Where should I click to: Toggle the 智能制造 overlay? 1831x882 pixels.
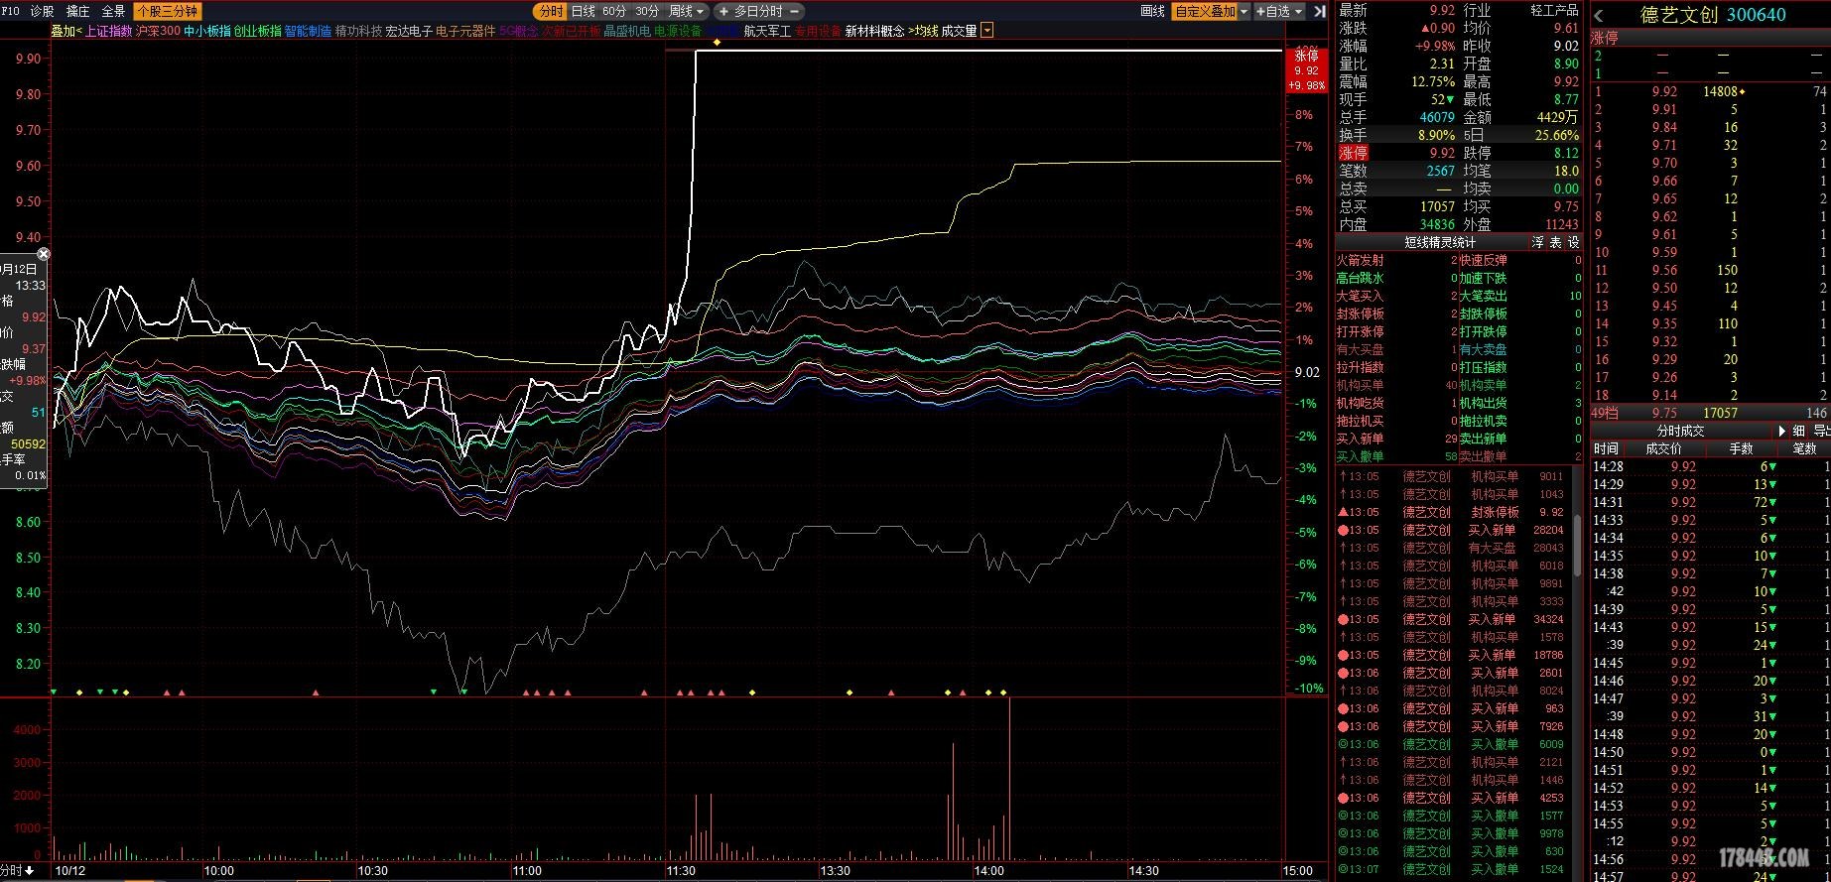click(x=308, y=31)
